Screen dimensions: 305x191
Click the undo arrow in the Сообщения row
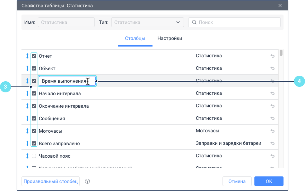click(272, 118)
